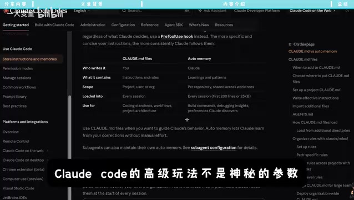354x200 pixels.
Task: Expand Claude Code on the web sidebar item
Action: [48, 151]
